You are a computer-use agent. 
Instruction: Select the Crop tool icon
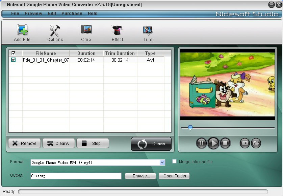[x=86, y=29]
